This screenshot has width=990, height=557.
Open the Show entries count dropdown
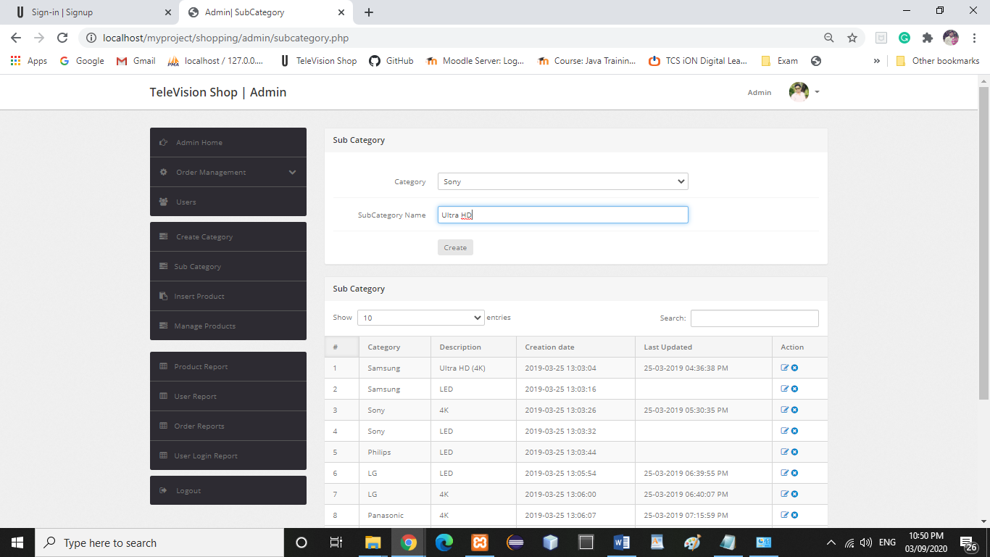(421, 318)
